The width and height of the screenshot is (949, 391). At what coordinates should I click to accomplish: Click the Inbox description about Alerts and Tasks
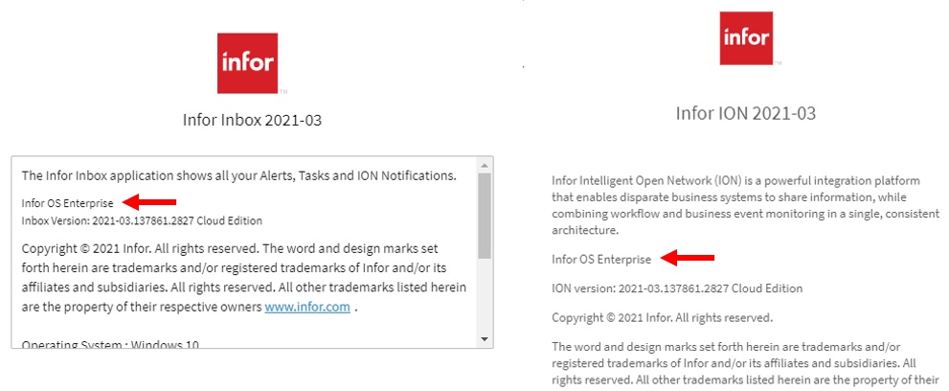(x=238, y=175)
